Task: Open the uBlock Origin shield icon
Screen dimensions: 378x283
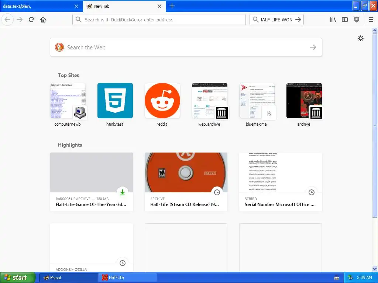Action: pos(357,20)
